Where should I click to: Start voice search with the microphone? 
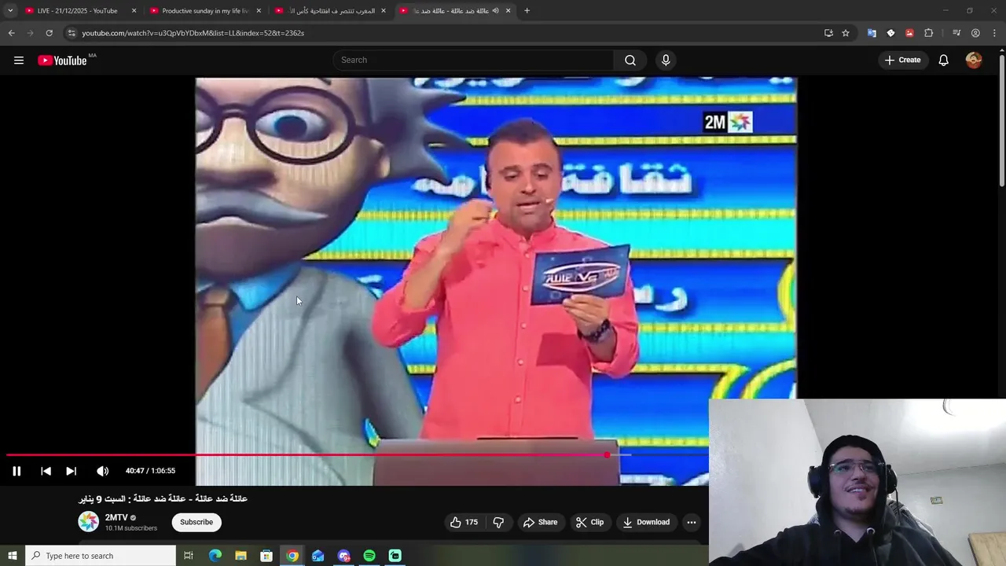click(666, 60)
